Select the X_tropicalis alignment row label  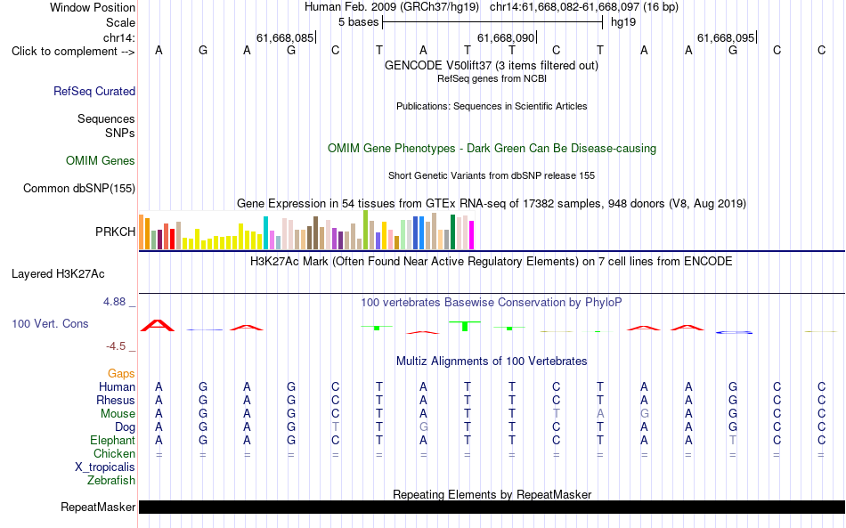[x=105, y=467]
